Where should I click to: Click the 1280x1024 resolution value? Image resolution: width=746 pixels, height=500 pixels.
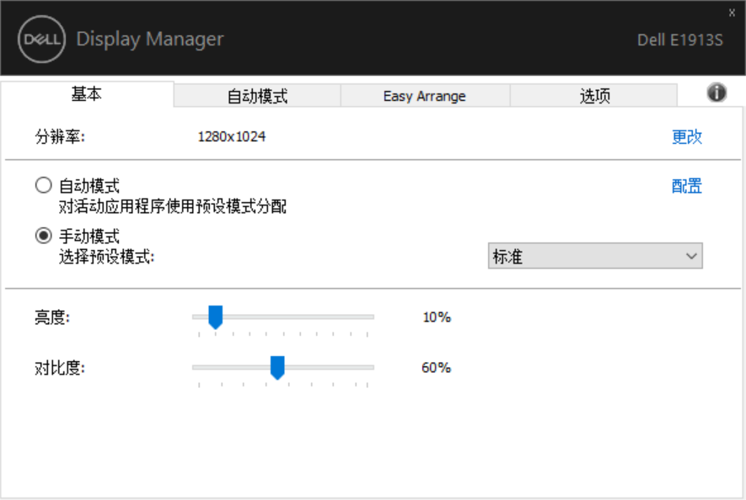click(x=232, y=137)
